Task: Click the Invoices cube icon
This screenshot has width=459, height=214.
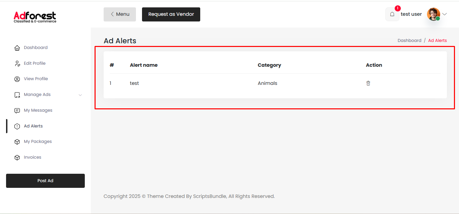Action: 17,158
